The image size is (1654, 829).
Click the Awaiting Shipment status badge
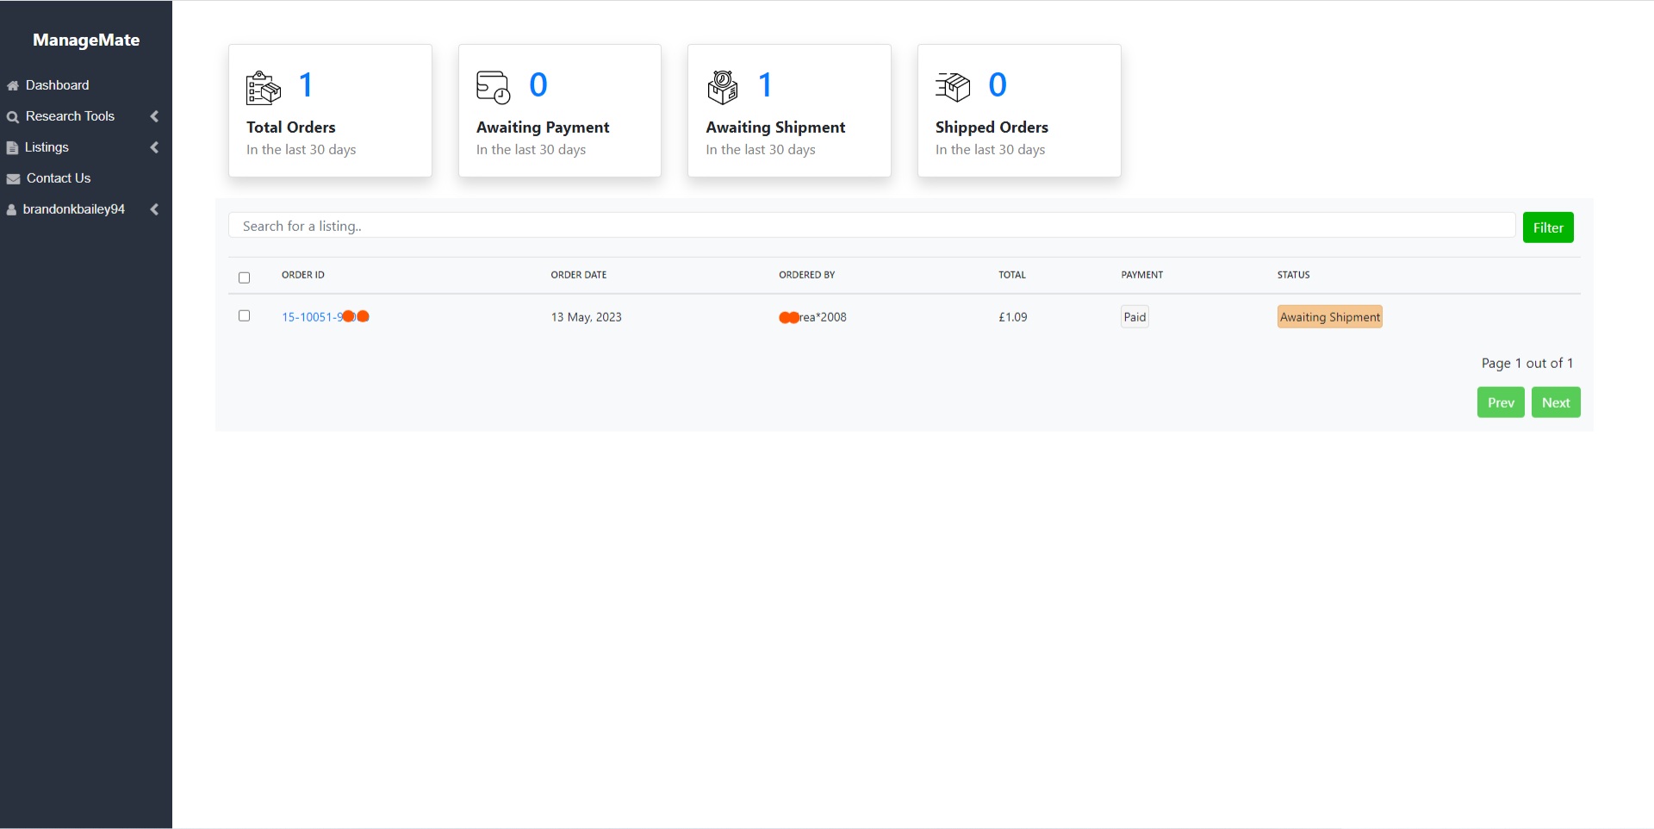click(x=1329, y=317)
